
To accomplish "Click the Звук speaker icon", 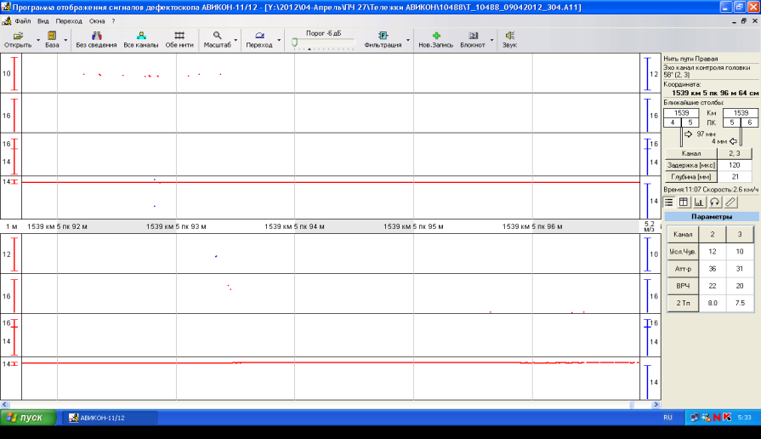I will coord(509,36).
